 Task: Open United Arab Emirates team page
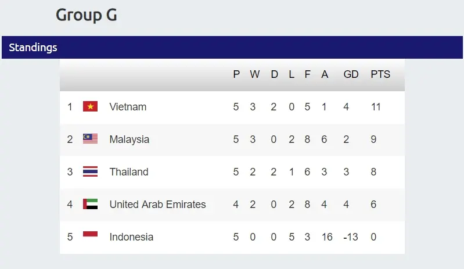[x=157, y=205]
